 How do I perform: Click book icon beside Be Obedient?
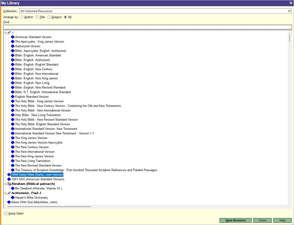tap(13, 189)
